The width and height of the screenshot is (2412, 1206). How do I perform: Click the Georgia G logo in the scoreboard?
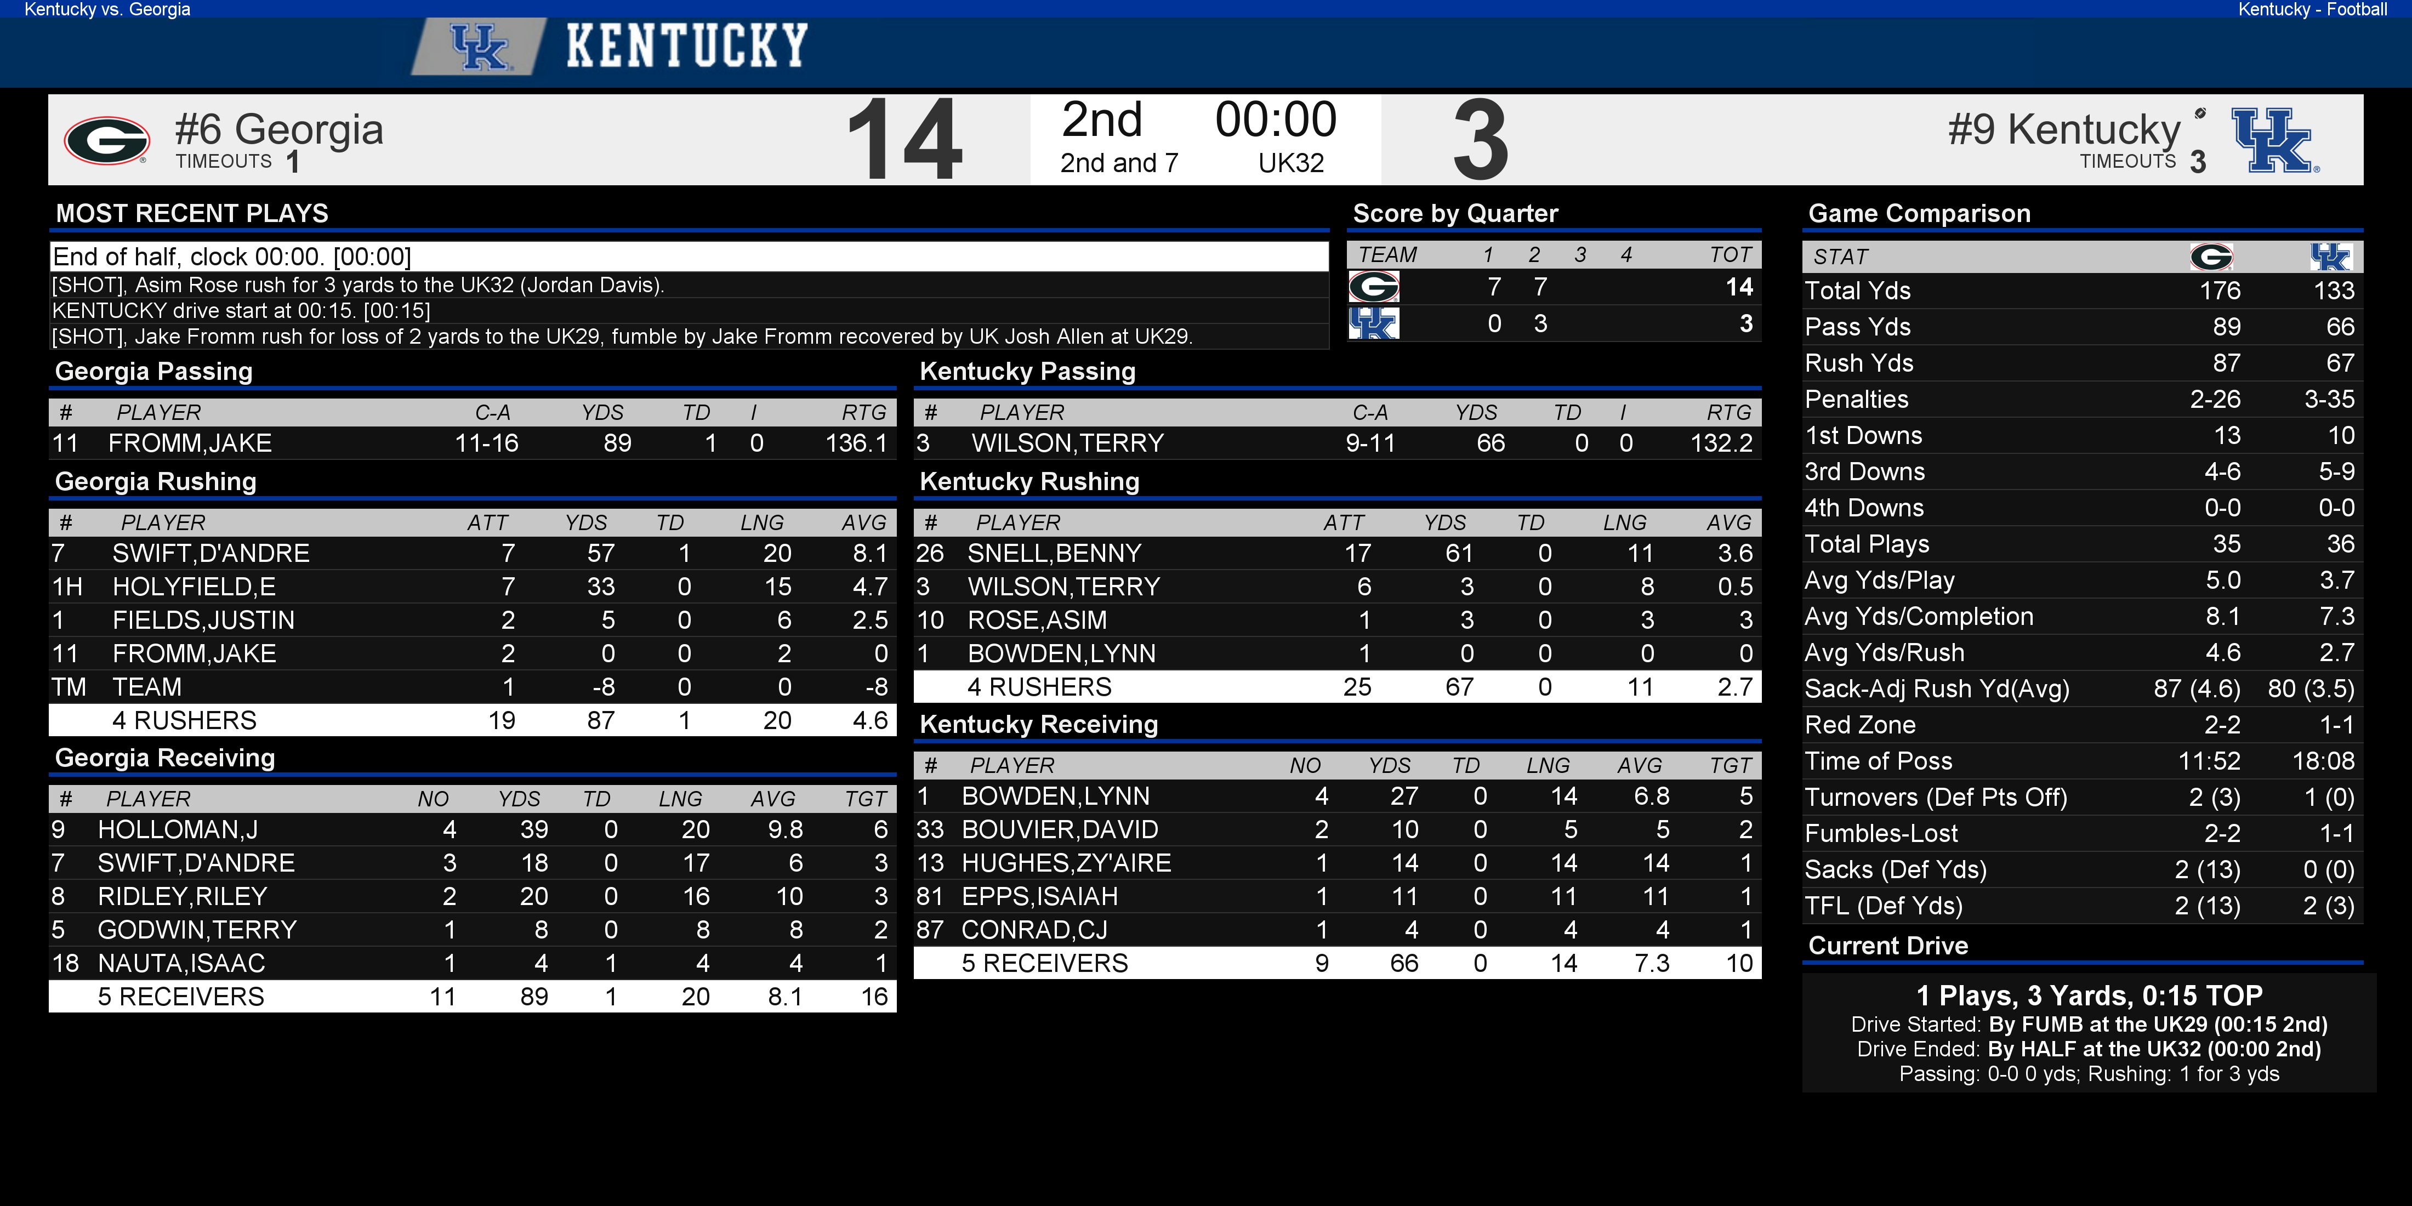click(x=107, y=140)
